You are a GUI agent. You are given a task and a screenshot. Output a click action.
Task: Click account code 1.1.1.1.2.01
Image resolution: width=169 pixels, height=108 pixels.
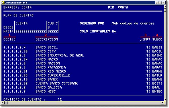16,71
